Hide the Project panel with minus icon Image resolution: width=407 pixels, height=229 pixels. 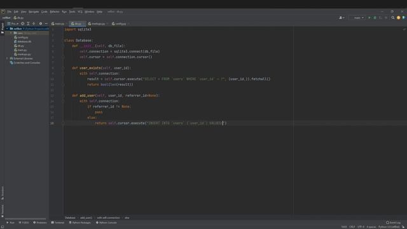[46, 24]
